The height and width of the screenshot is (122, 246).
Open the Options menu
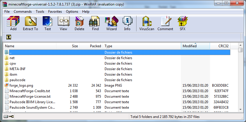coord(72,12)
